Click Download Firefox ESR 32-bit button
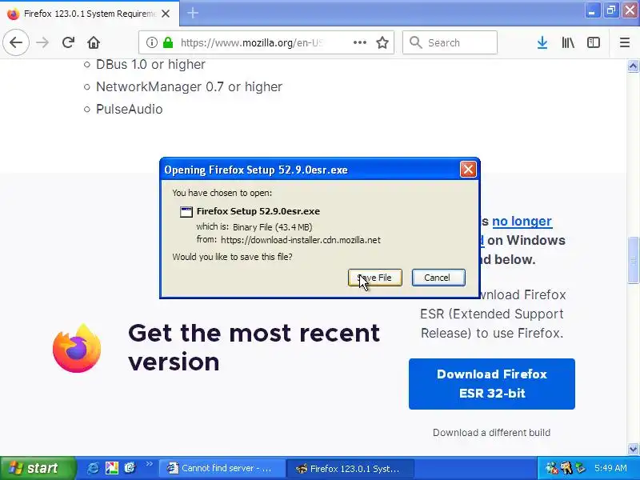Screen dimensions: 640x480 pos(492,384)
